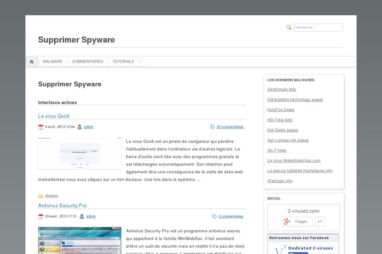
Task: Open the MALWARE menu item
Action: [53, 62]
